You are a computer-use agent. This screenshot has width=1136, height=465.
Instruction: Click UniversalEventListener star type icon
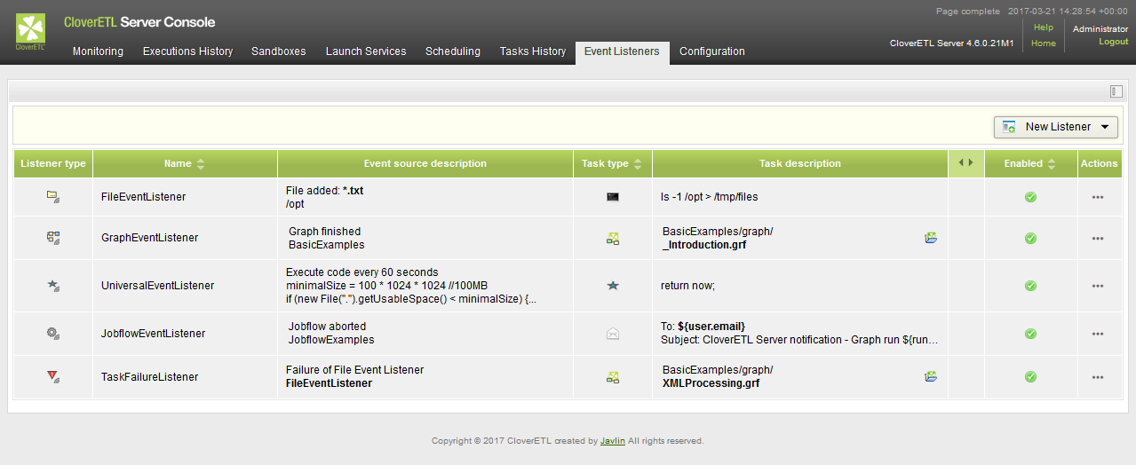(53, 286)
